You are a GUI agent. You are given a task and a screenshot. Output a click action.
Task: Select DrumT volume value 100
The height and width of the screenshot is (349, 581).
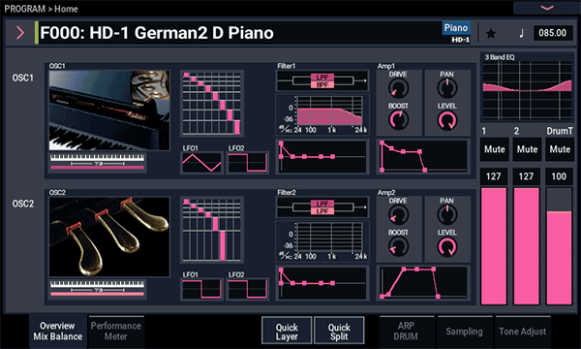(559, 176)
